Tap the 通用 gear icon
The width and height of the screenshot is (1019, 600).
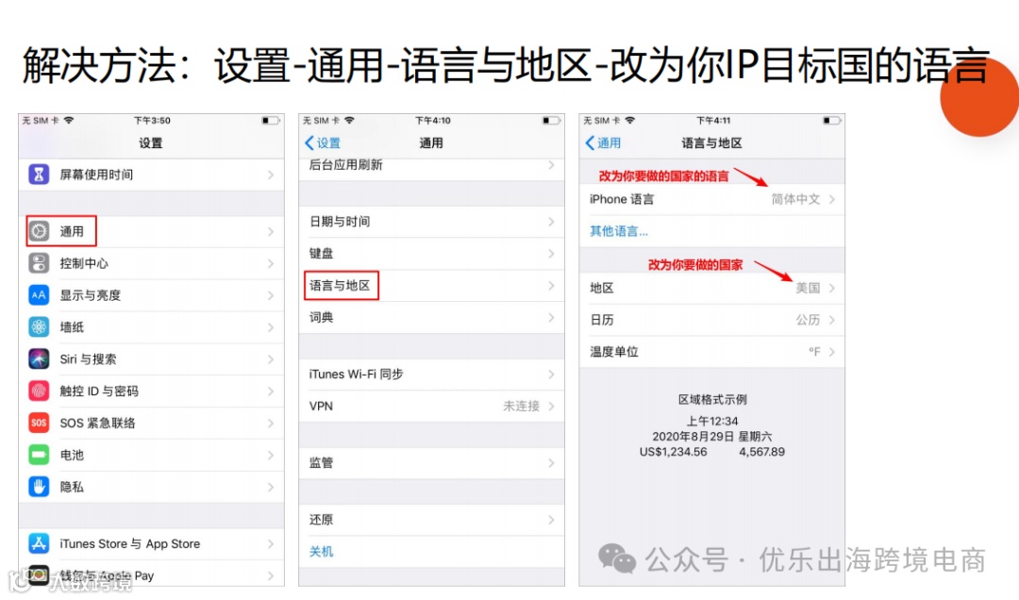tap(39, 231)
